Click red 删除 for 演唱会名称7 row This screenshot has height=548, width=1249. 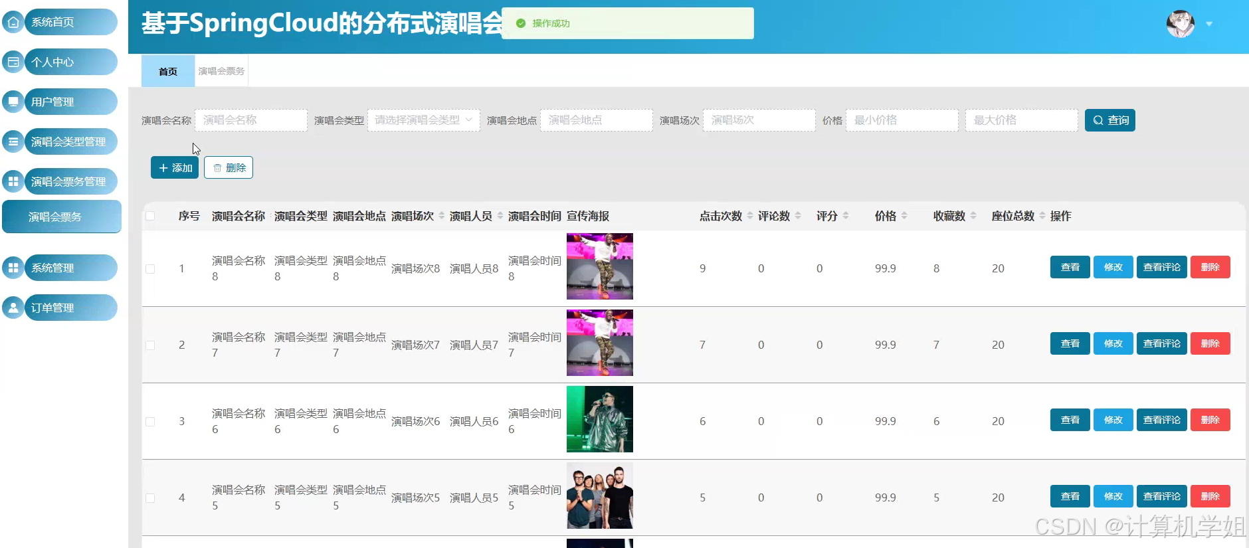pos(1210,343)
